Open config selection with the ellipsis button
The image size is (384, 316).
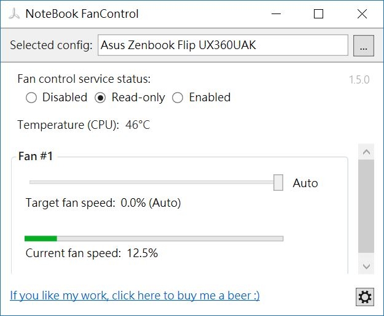(x=364, y=45)
